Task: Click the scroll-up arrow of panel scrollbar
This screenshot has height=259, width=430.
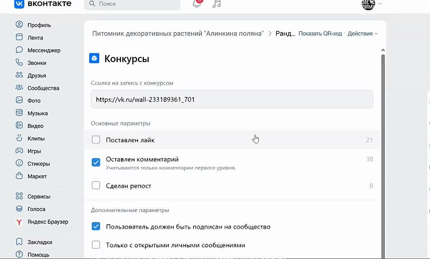Action: (383, 50)
